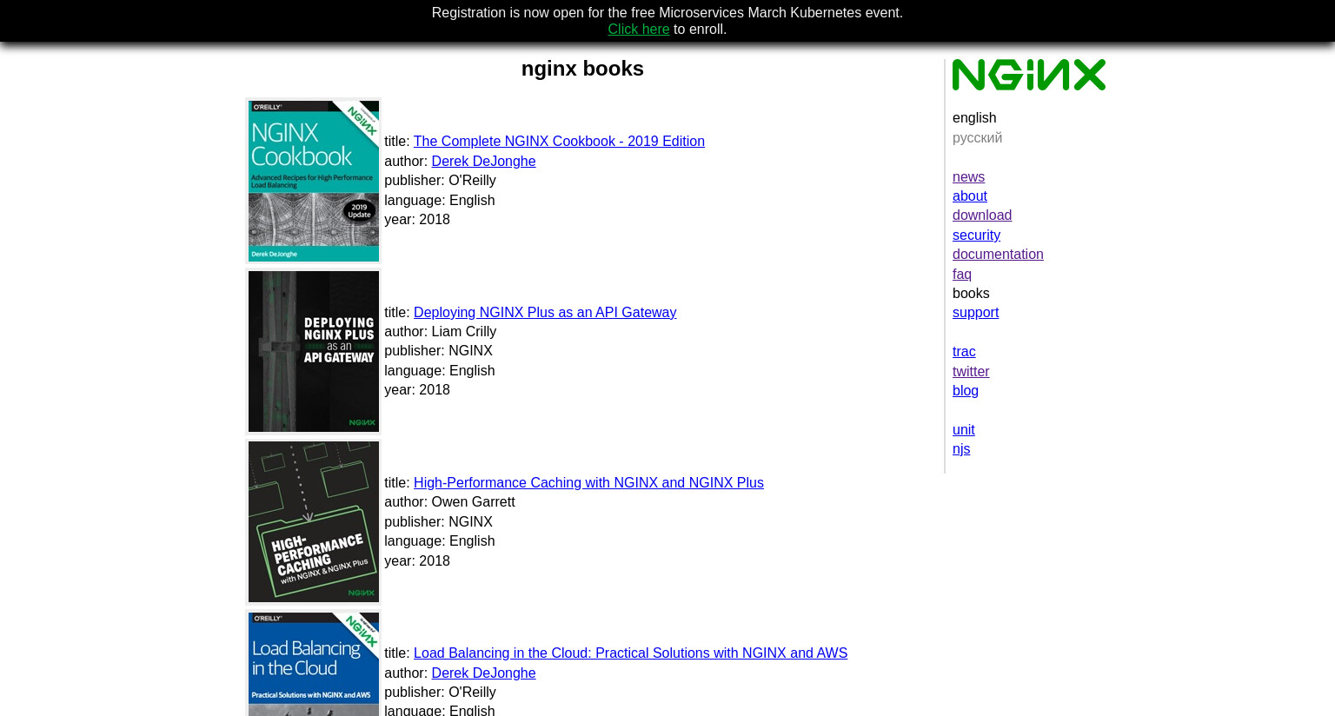The height and width of the screenshot is (716, 1335).
Task: Visit the security page
Action: click(976, 235)
